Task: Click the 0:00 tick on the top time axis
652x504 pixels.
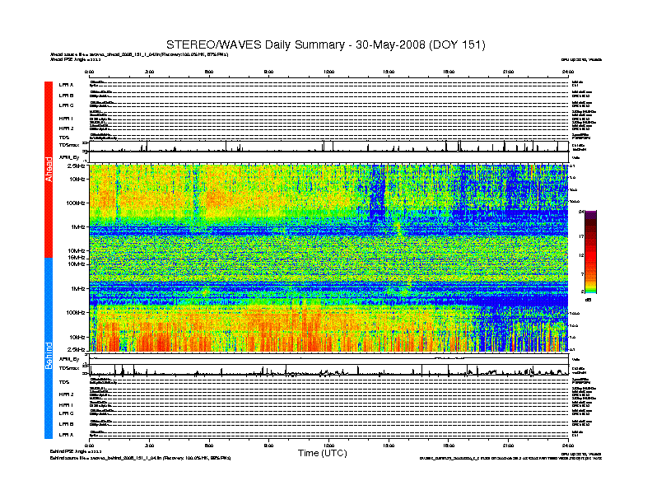Action: pos(90,72)
